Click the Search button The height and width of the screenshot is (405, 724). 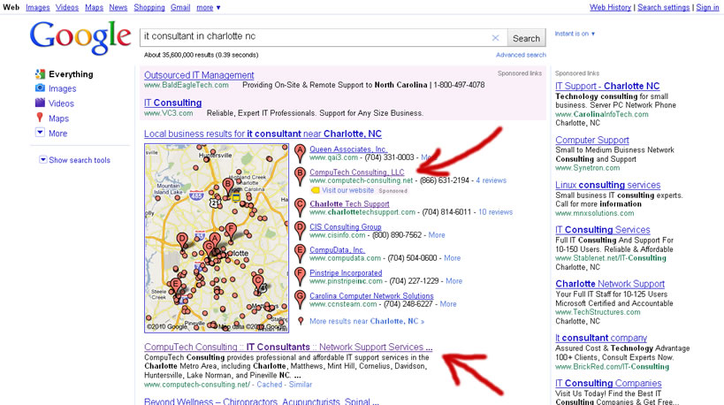click(526, 38)
